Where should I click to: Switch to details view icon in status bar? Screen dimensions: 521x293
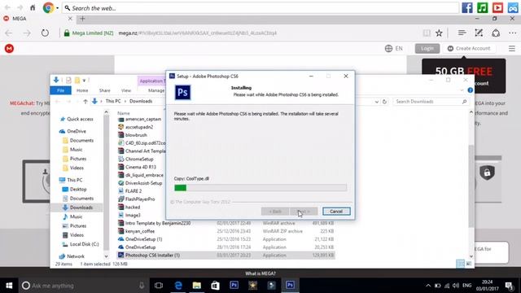point(460,264)
